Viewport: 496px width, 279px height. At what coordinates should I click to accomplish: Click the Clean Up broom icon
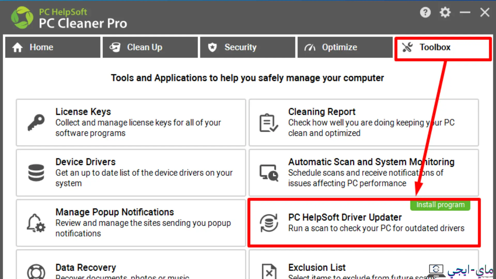tap(115, 47)
